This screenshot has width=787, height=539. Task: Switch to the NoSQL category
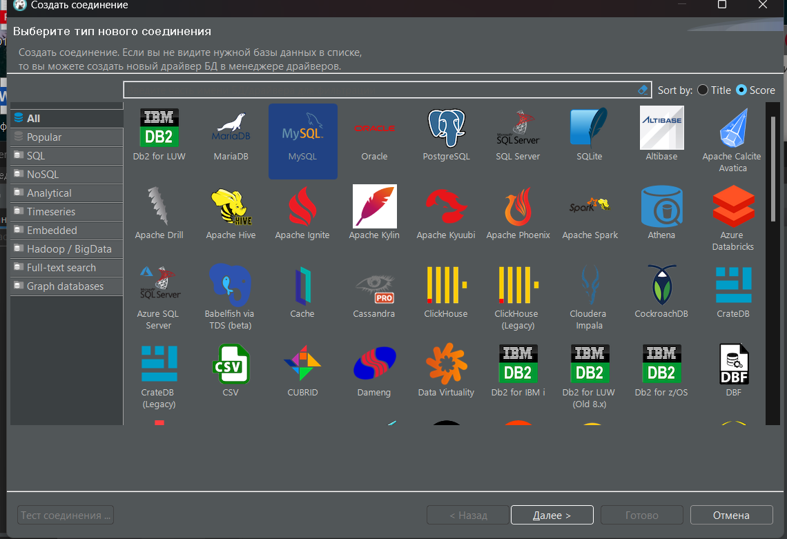[x=67, y=174]
